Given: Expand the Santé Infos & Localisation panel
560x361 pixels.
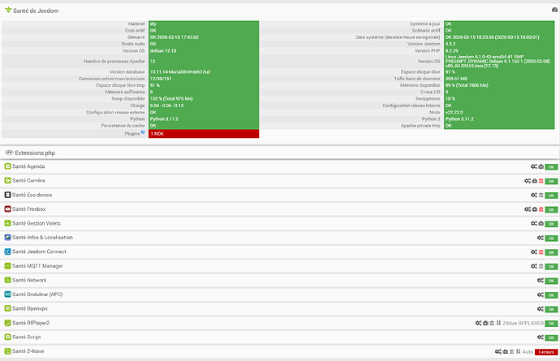Looking at the screenshot, I should pyautogui.click(x=42, y=238).
